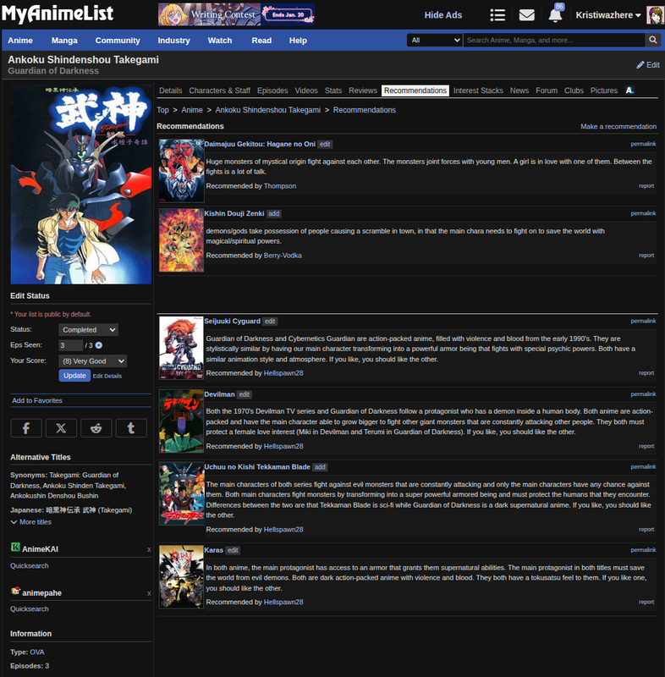Click the pencil Edit icon
Viewport: 665px width, 677px height.
click(640, 65)
